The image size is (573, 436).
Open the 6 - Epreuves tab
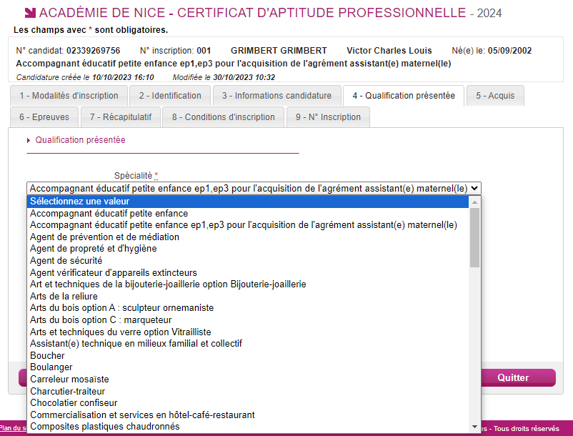click(x=44, y=117)
